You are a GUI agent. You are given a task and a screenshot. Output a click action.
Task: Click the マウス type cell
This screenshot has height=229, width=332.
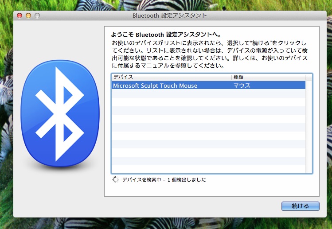(242, 85)
